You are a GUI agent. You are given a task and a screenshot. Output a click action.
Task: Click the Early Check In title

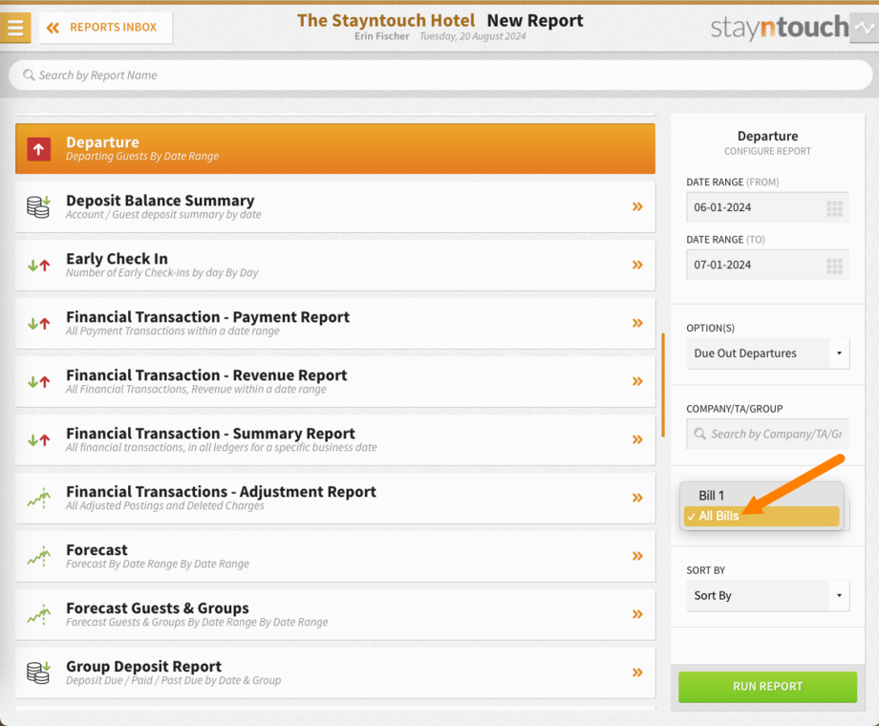(x=117, y=259)
